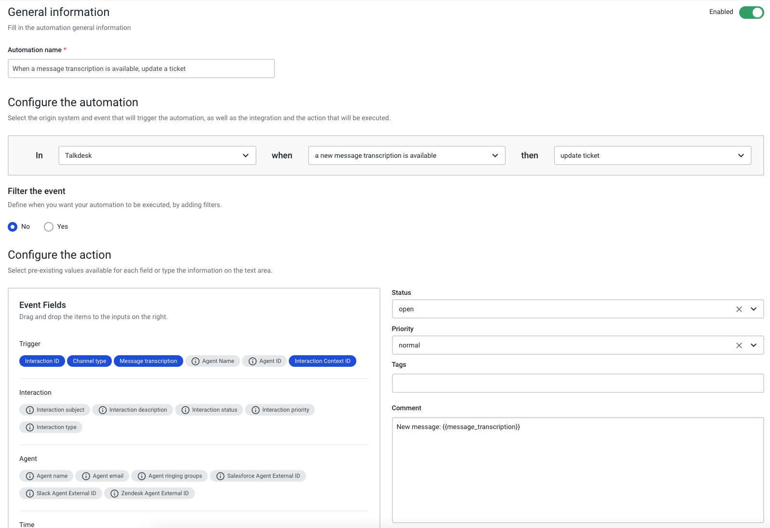Click the Interaction ID trigger chip
770x528 pixels.
point(42,361)
